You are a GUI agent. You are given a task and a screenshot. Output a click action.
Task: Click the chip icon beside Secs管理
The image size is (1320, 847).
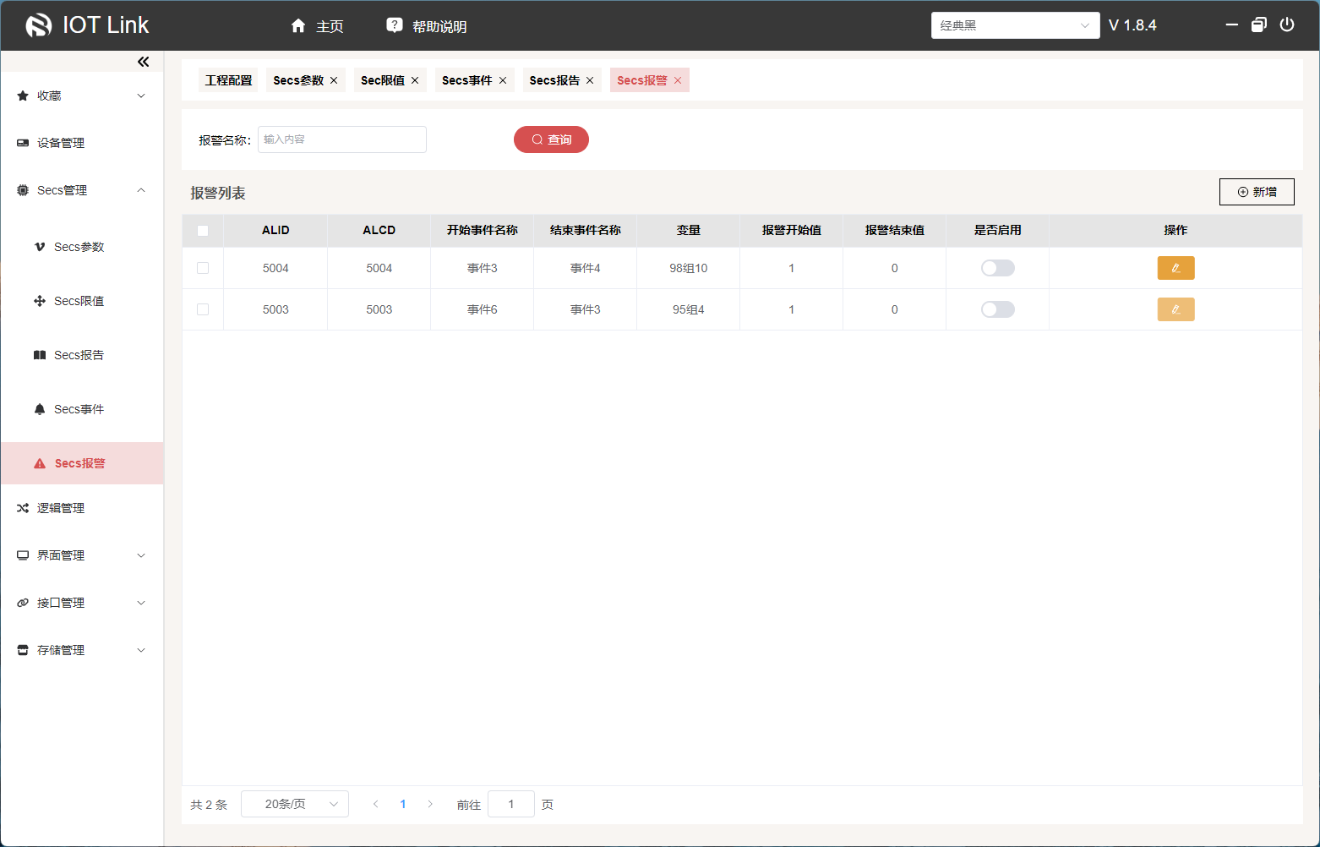click(x=23, y=190)
